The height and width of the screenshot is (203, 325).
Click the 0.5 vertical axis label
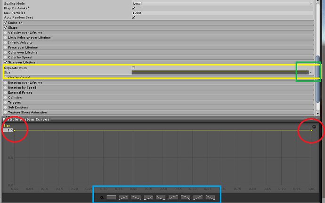pyautogui.click(x=10, y=158)
